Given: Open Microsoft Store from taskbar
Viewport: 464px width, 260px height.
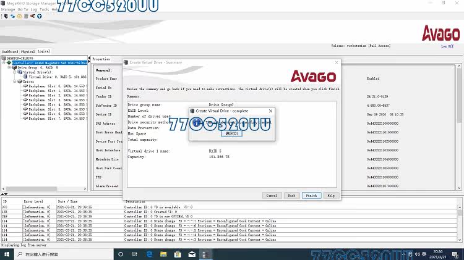Looking at the screenshot, I should point(178,254).
